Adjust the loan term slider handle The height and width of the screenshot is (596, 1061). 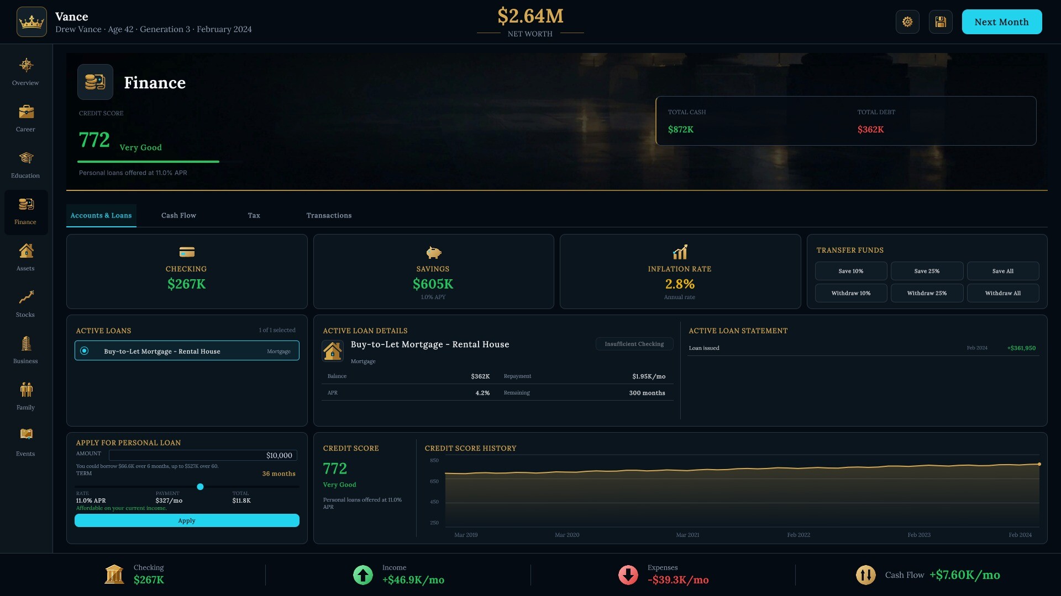(x=200, y=487)
